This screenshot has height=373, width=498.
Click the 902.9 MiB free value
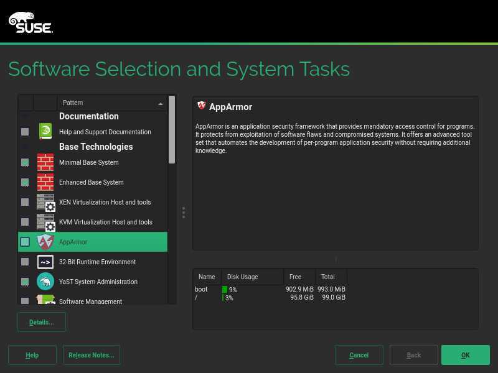tap(299, 289)
